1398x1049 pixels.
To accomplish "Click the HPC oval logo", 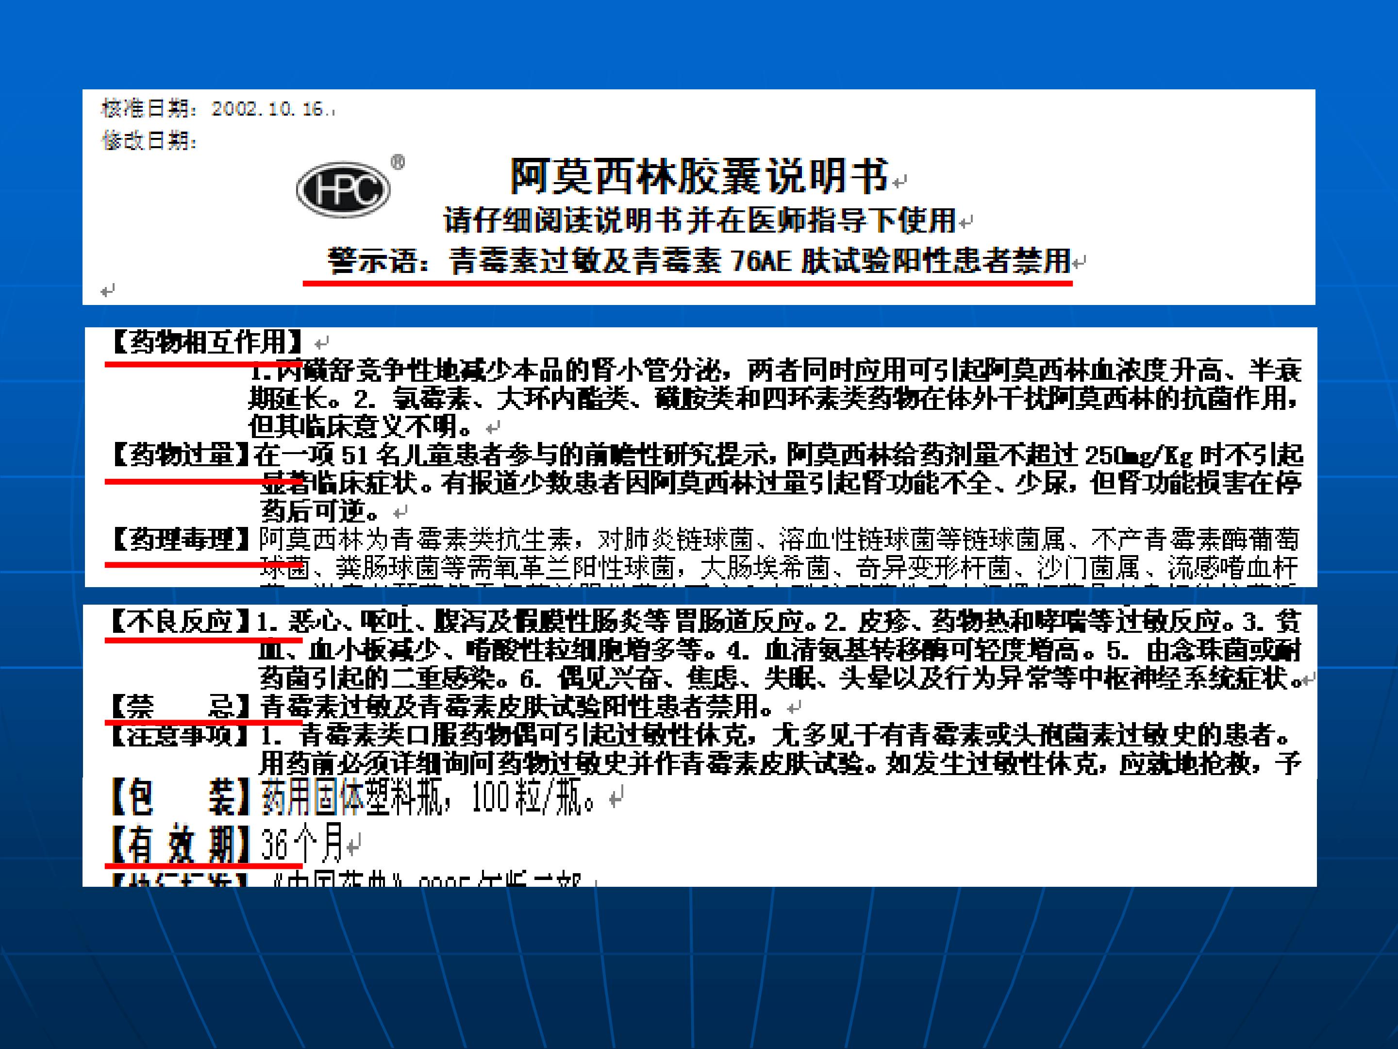I will 343,189.
